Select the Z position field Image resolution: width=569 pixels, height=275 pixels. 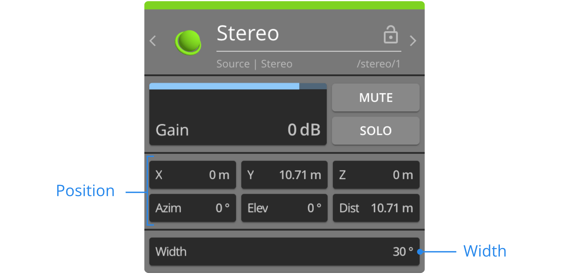pos(376,175)
